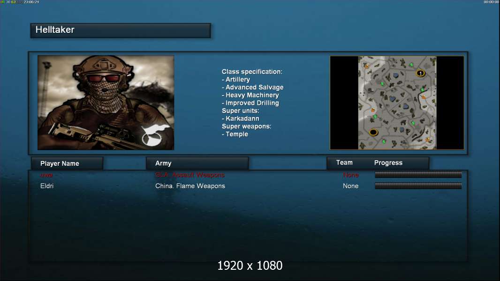This screenshot has width=500, height=281.
Task: Select the unnumbered black start marker on minimap
Action: [373, 132]
